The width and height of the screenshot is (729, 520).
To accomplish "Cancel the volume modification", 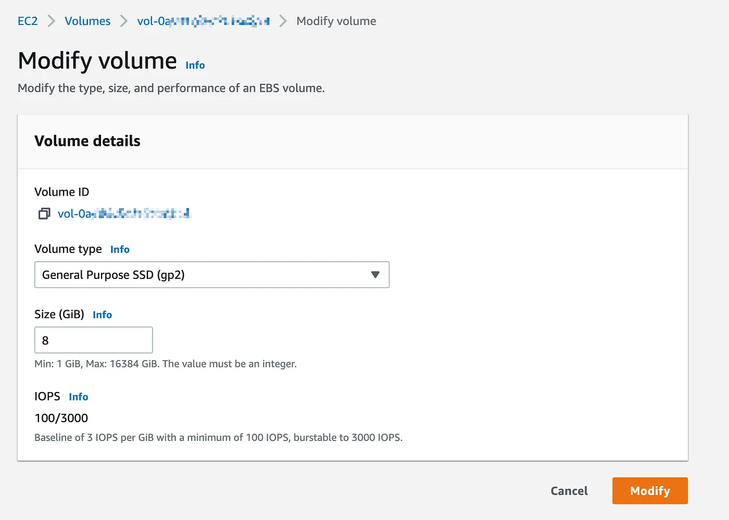I will pos(569,490).
